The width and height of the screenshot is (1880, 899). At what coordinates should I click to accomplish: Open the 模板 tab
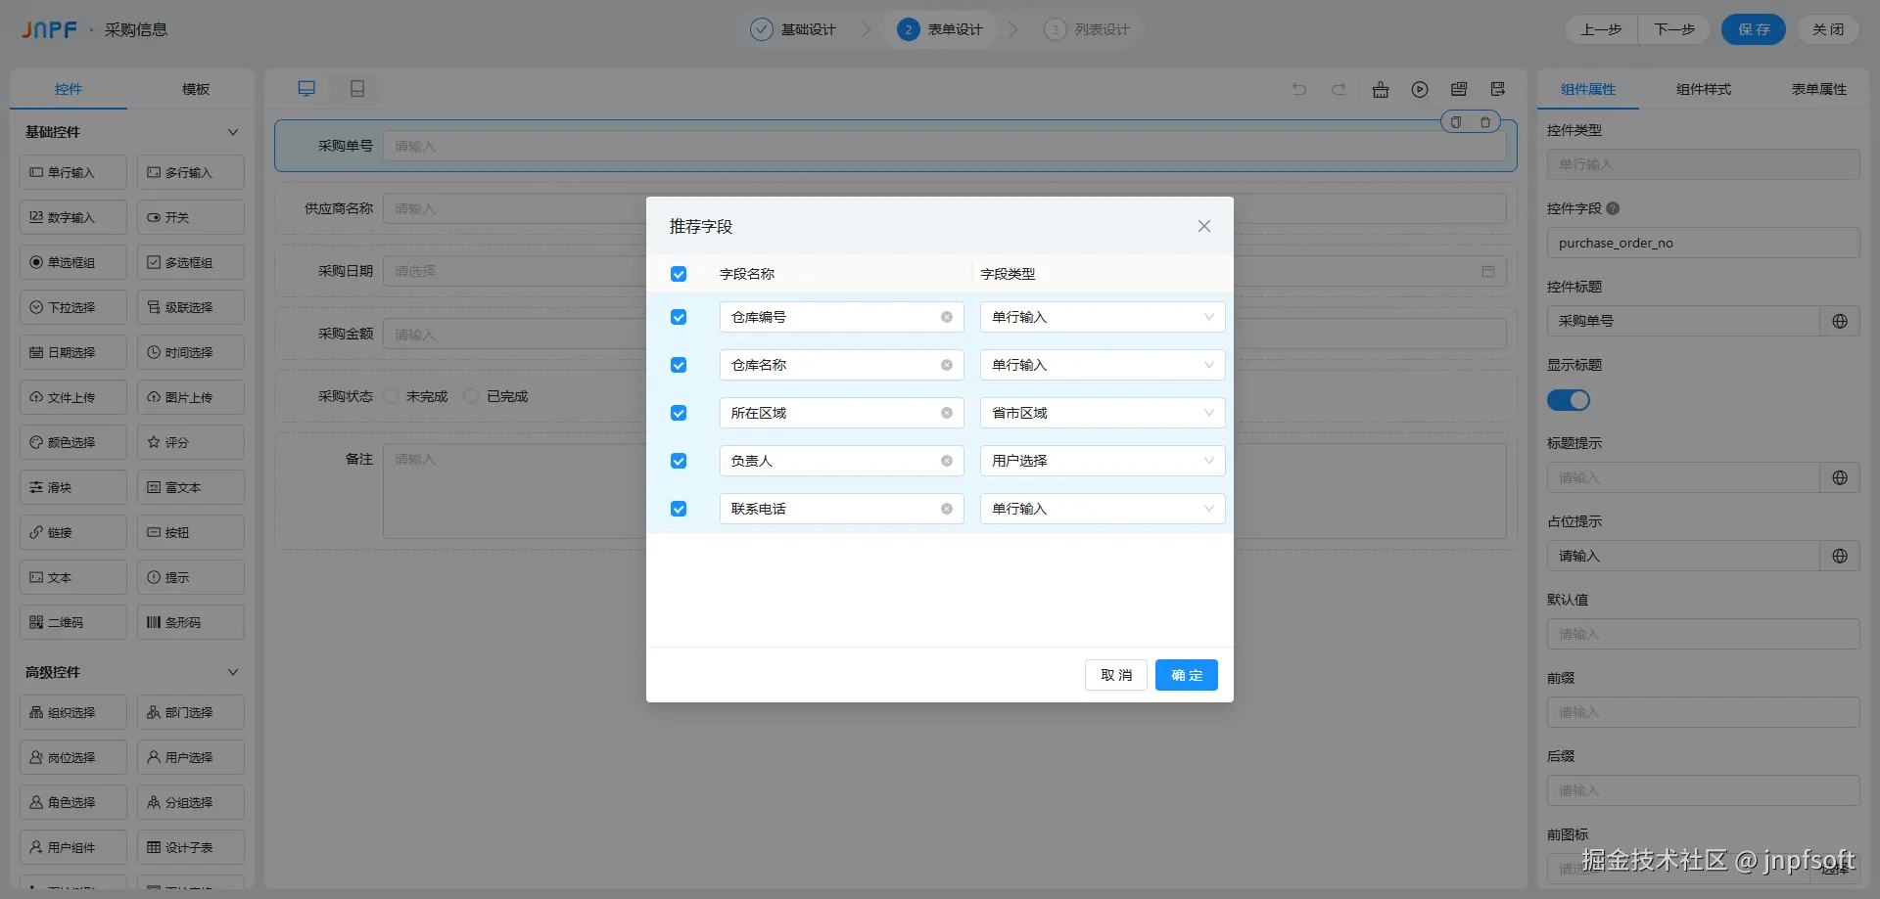pos(196,89)
